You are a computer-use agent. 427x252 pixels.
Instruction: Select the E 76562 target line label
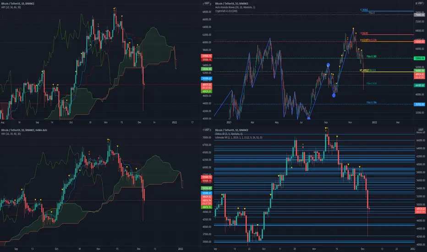(x=364, y=10)
